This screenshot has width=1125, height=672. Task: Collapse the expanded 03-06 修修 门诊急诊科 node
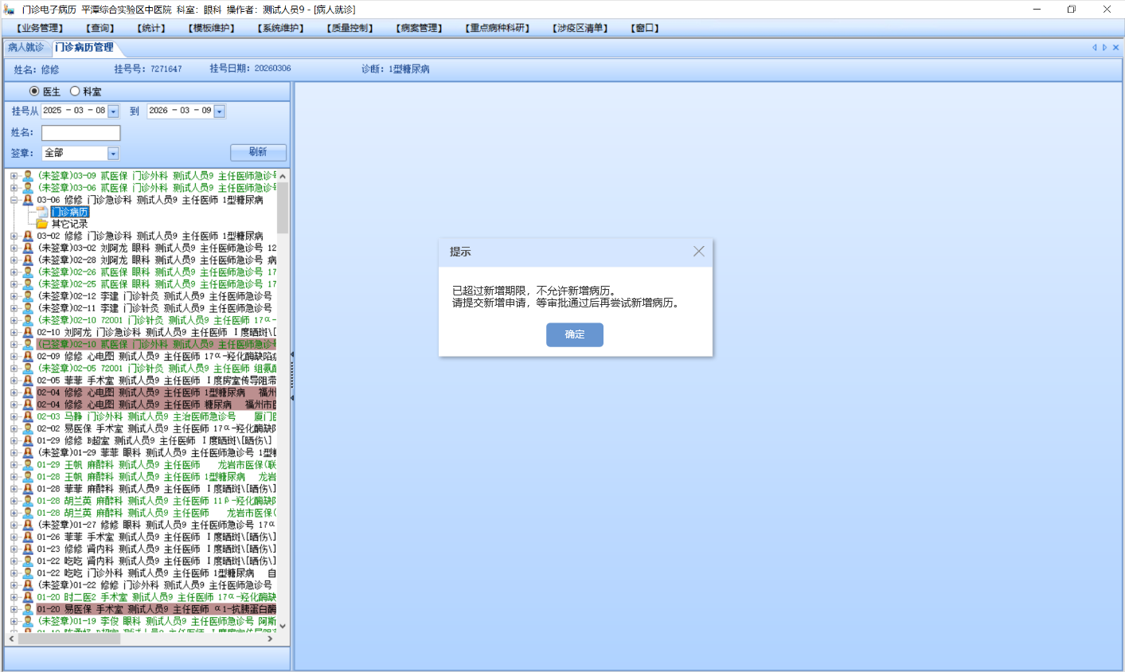tap(14, 200)
